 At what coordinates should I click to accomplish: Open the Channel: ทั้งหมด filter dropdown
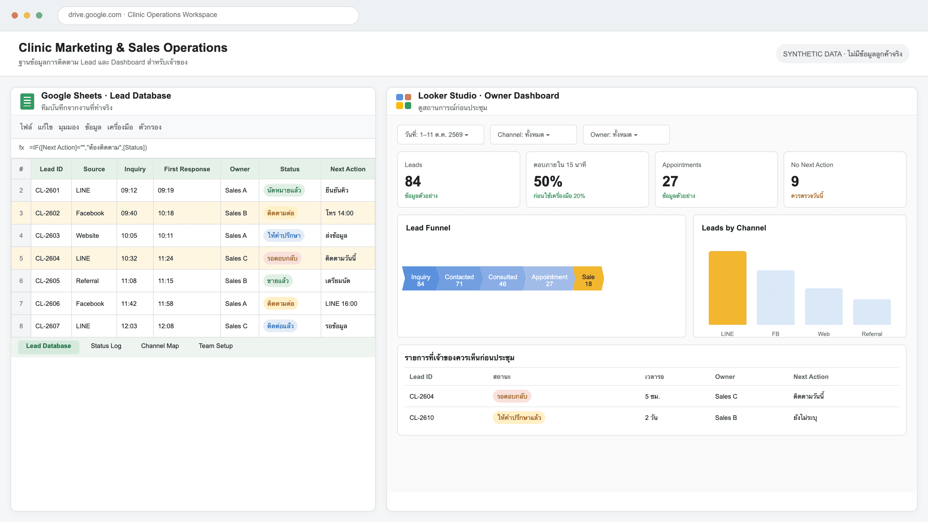533,135
